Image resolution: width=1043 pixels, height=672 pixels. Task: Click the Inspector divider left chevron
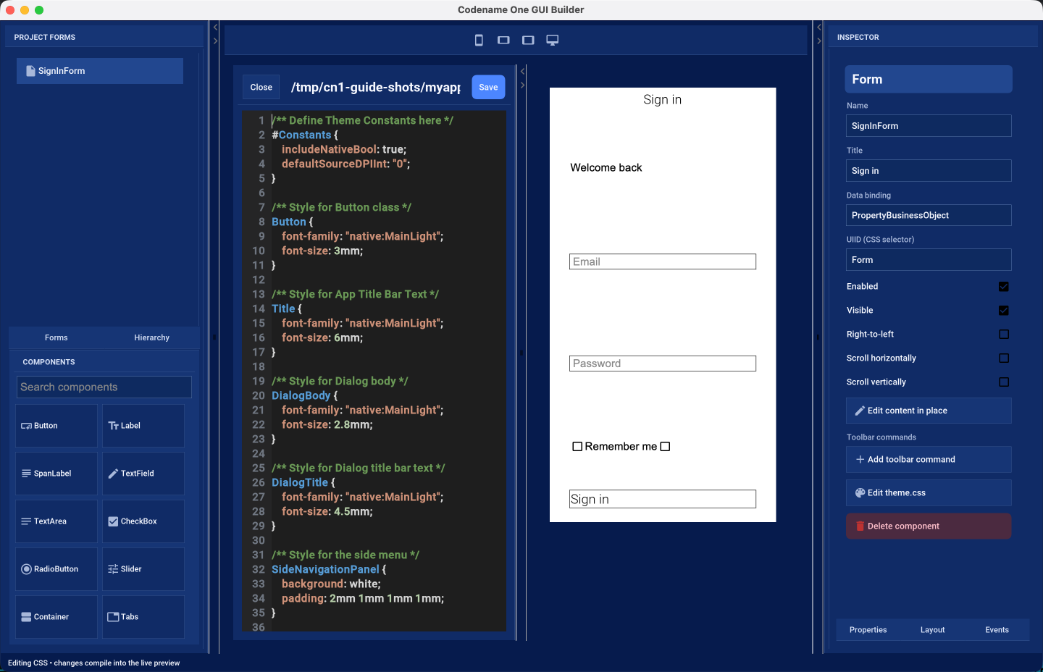818,28
